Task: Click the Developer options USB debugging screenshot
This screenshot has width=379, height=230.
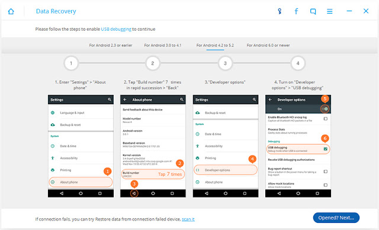Action: (x=298, y=146)
